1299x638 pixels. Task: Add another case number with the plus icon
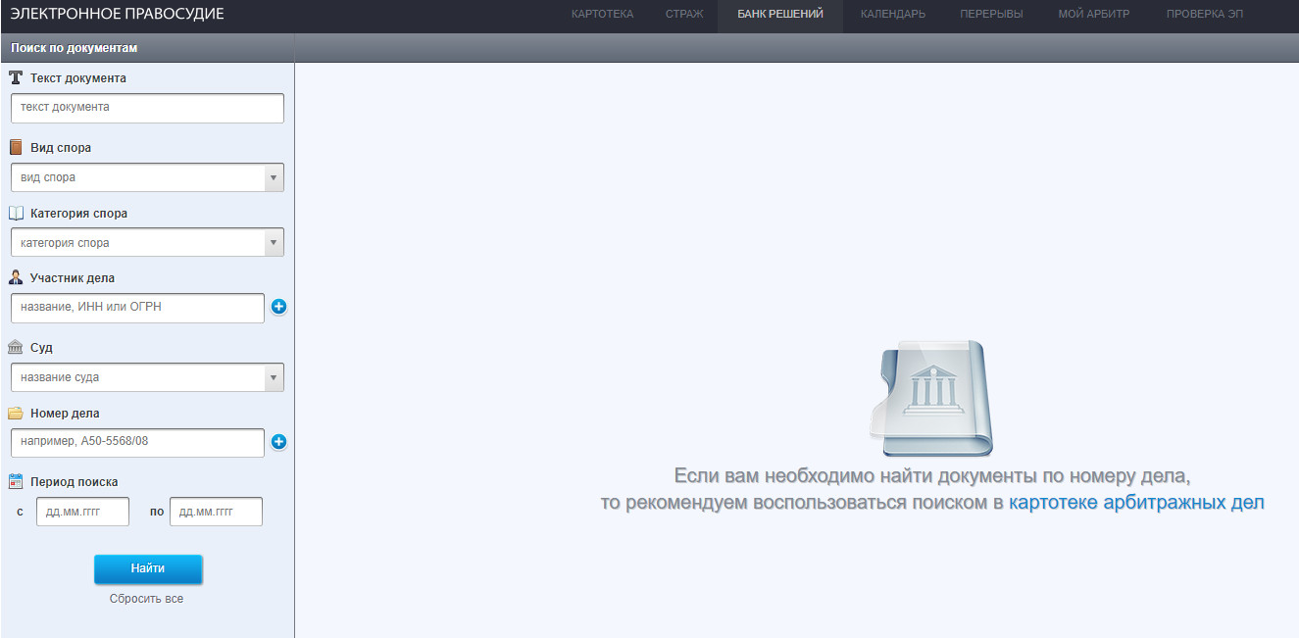point(278,442)
